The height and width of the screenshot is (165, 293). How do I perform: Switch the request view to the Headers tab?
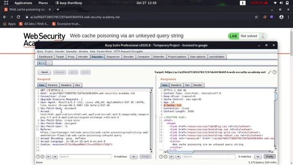pyautogui.click(x=66, y=85)
